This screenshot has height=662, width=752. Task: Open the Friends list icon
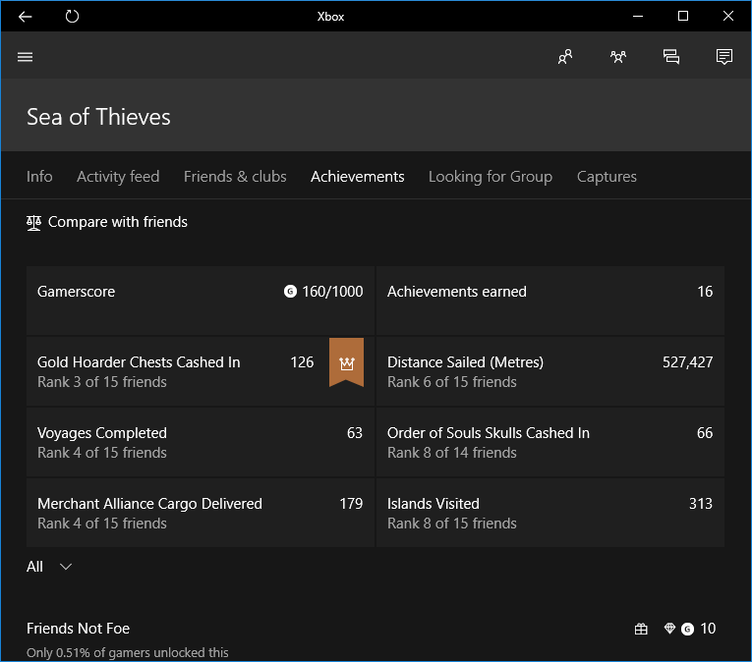pyautogui.click(x=565, y=57)
